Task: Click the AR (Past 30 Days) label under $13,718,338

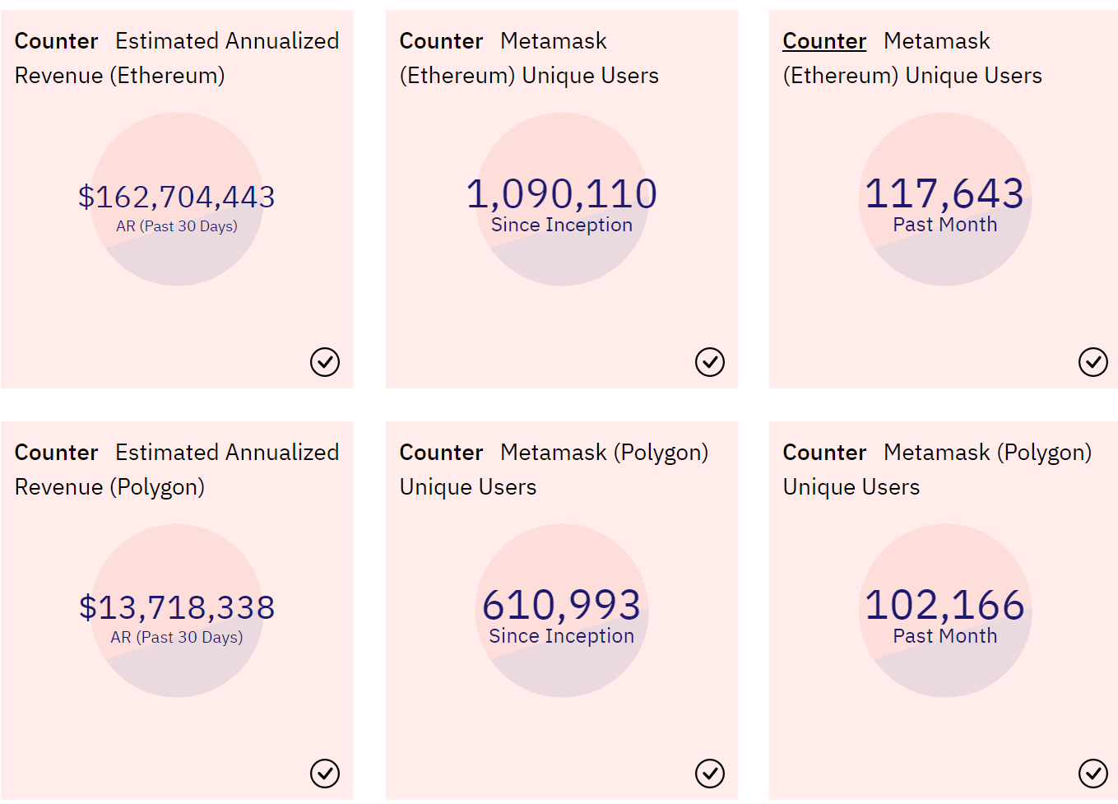Action: (177, 638)
